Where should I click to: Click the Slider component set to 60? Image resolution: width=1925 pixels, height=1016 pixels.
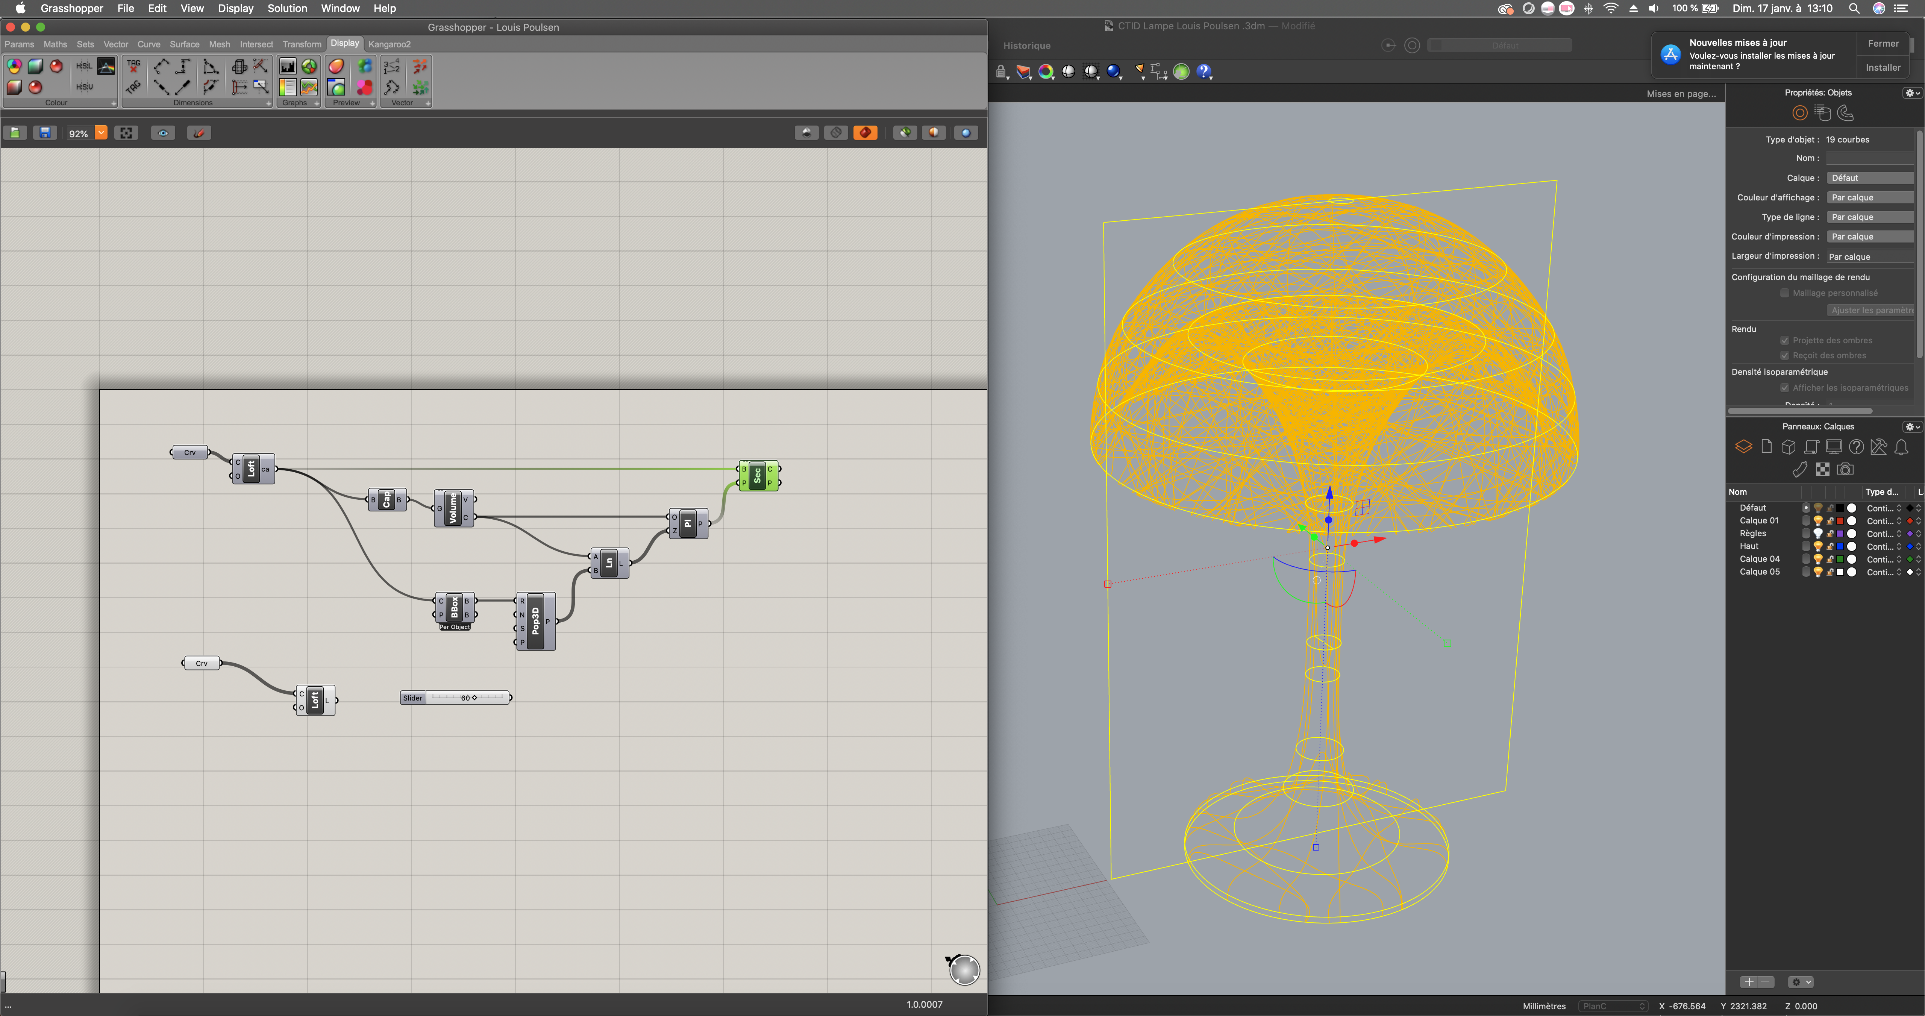click(x=456, y=698)
